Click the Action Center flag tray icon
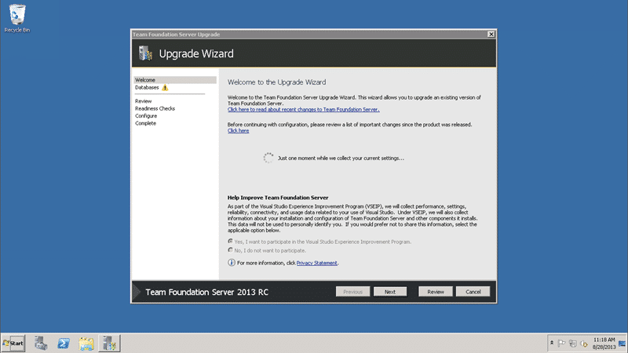The image size is (628, 353). click(x=561, y=343)
